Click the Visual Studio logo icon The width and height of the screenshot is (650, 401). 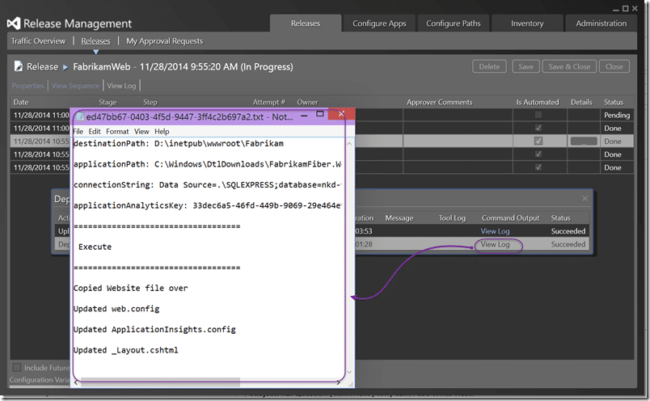[14, 23]
